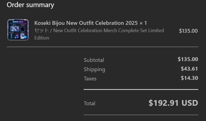The width and height of the screenshot is (206, 121).
Task: Click the item price beside the product
Action: pos(188,31)
